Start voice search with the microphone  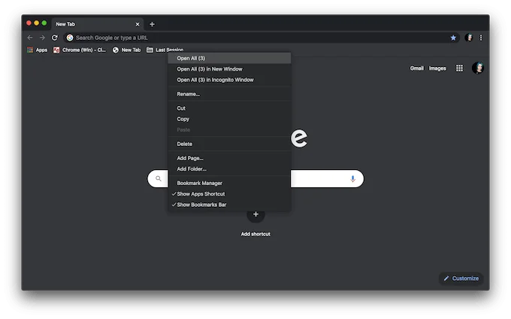click(x=352, y=179)
